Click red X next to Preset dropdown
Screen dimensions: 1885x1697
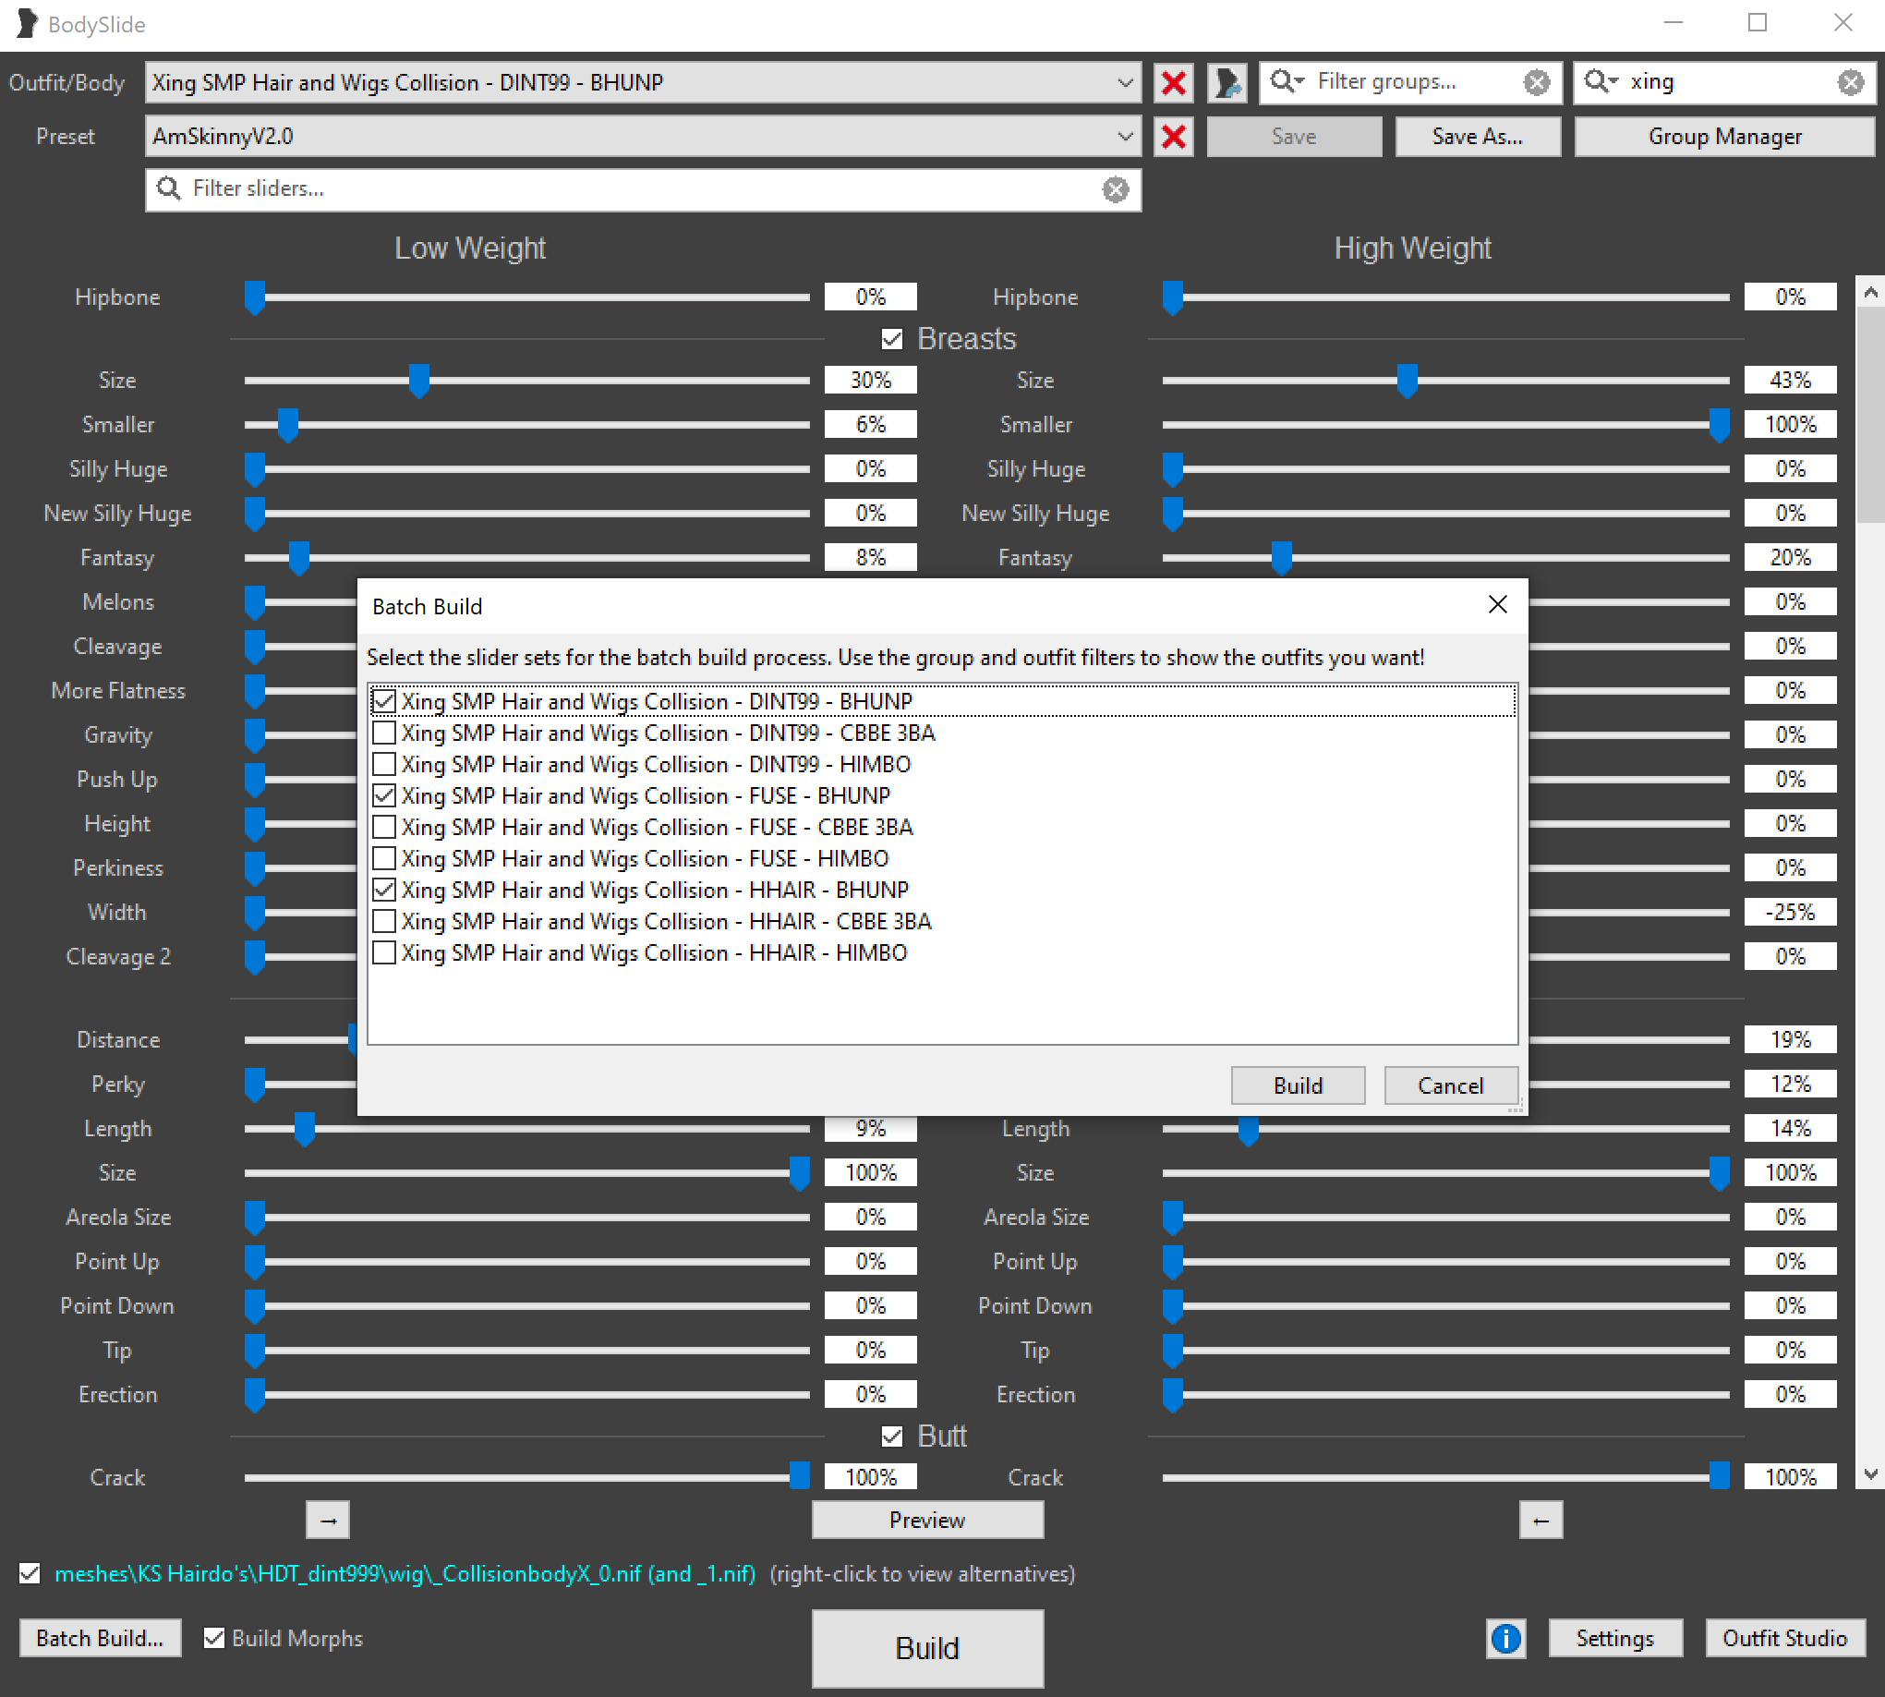click(1173, 137)
